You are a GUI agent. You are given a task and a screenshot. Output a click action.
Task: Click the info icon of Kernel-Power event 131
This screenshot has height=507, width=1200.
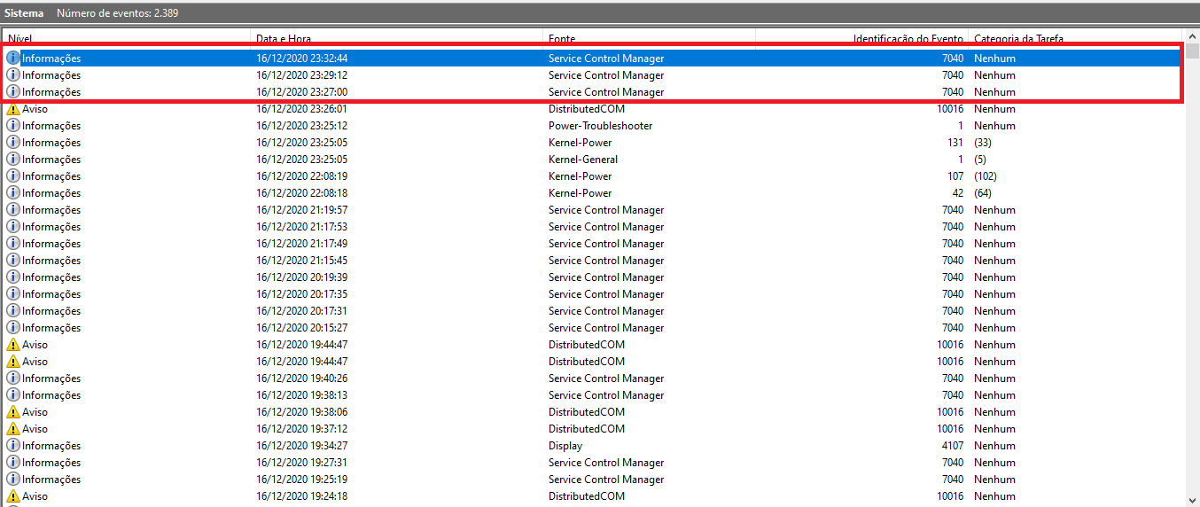pyautogui.click(x=13, y=143)
